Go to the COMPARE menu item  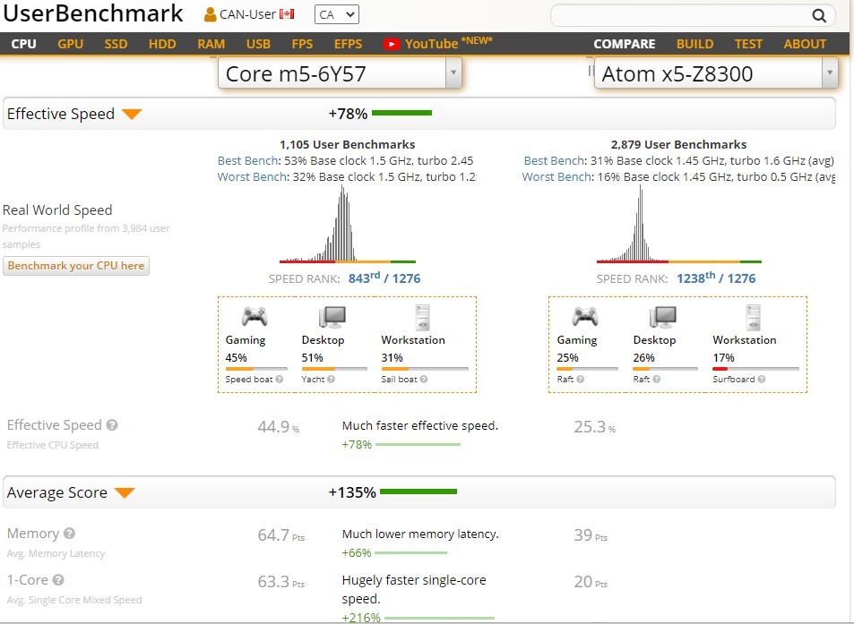[x=624, y=44]
